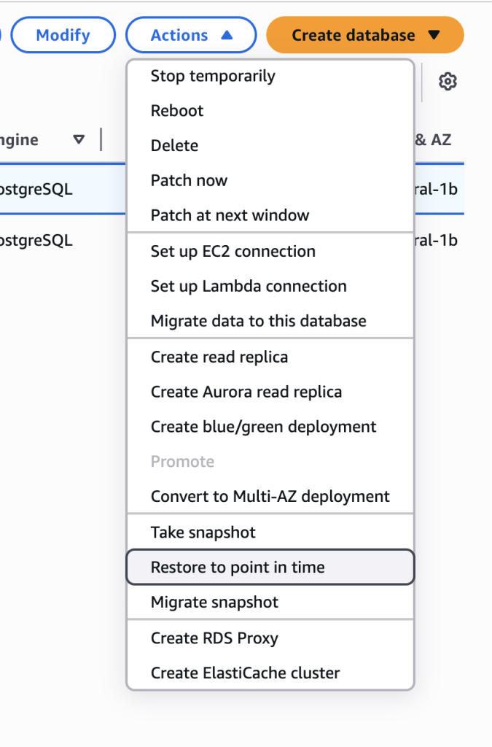Screen dimensions: 492x747
Task: Click the Engine column sort arrow
Action: click(79, 139)
